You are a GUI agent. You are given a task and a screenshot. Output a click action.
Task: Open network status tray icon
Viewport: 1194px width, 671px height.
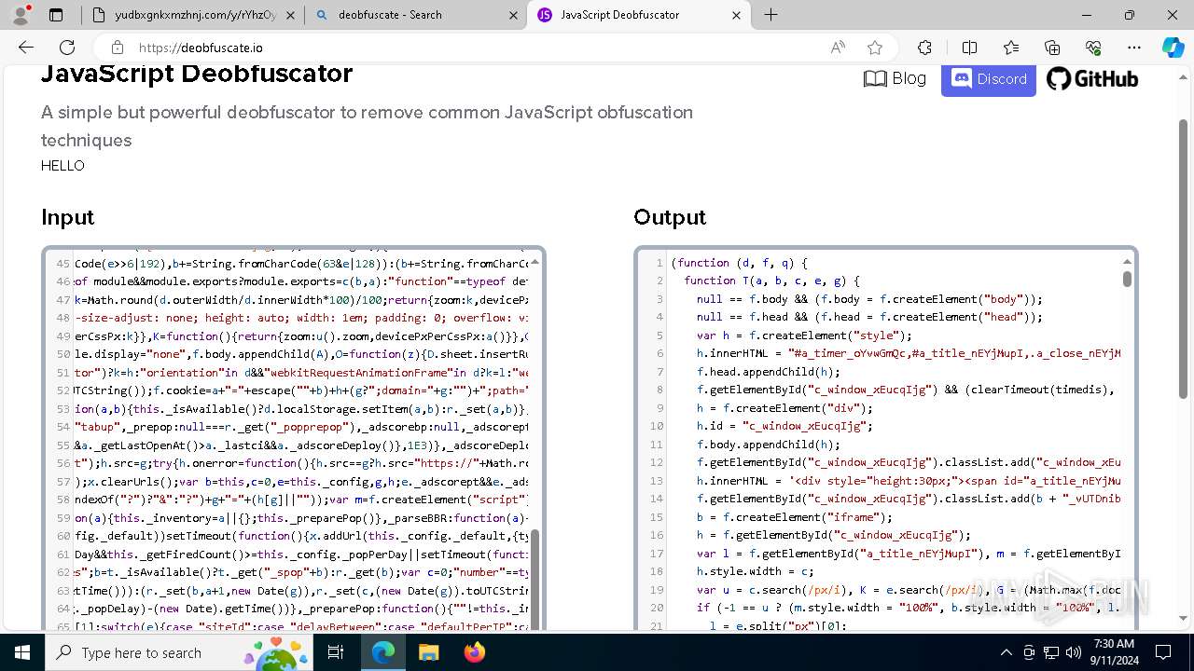1051,652
